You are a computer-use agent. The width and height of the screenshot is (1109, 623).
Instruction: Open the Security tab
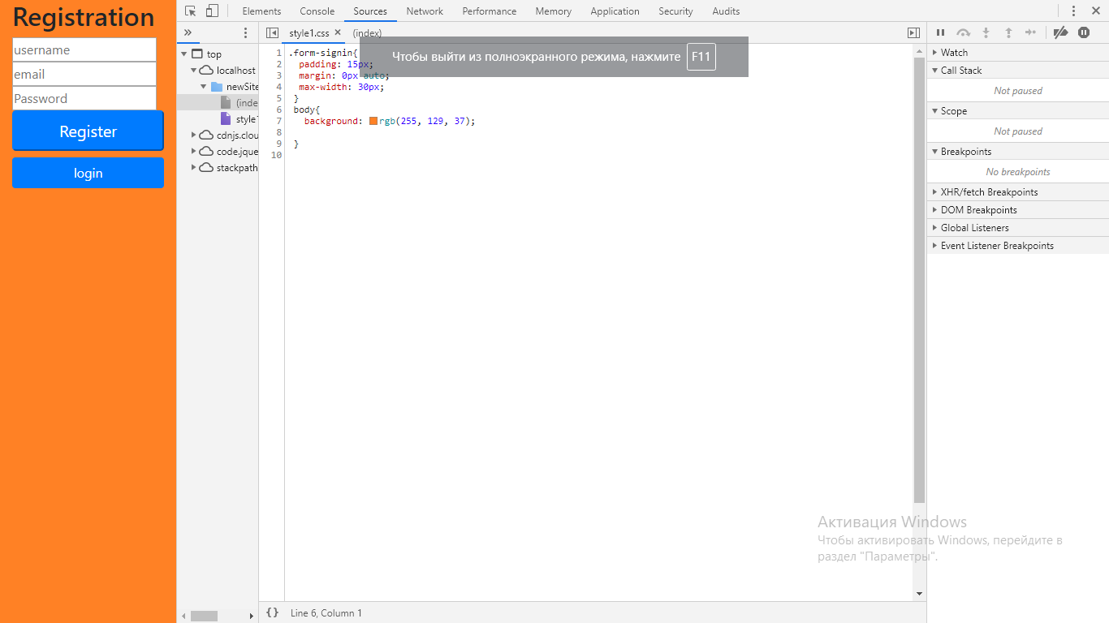675,11
